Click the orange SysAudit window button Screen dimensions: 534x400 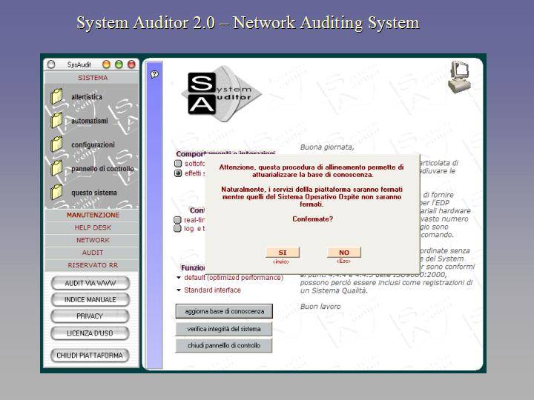(106, 64)
